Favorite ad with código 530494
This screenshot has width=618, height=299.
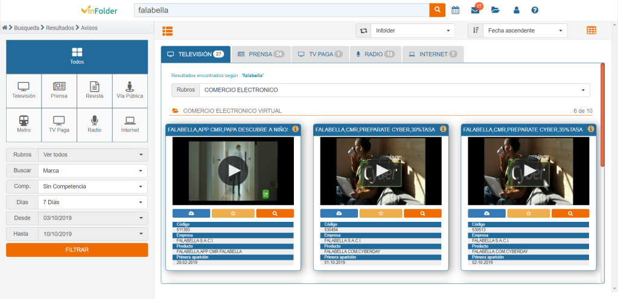pos(381,213)
